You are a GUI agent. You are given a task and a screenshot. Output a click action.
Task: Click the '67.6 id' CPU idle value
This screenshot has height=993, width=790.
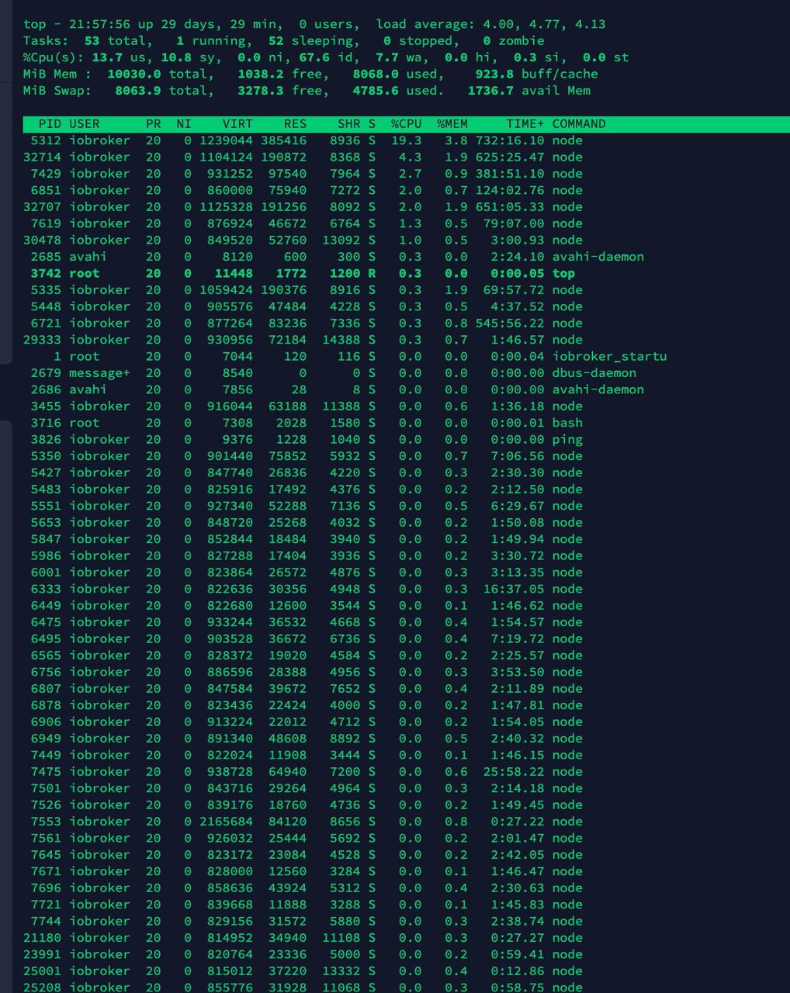[325, 57]
